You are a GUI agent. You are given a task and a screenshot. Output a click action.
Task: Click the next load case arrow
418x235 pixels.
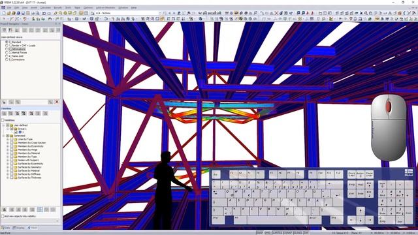coord(174,13)
